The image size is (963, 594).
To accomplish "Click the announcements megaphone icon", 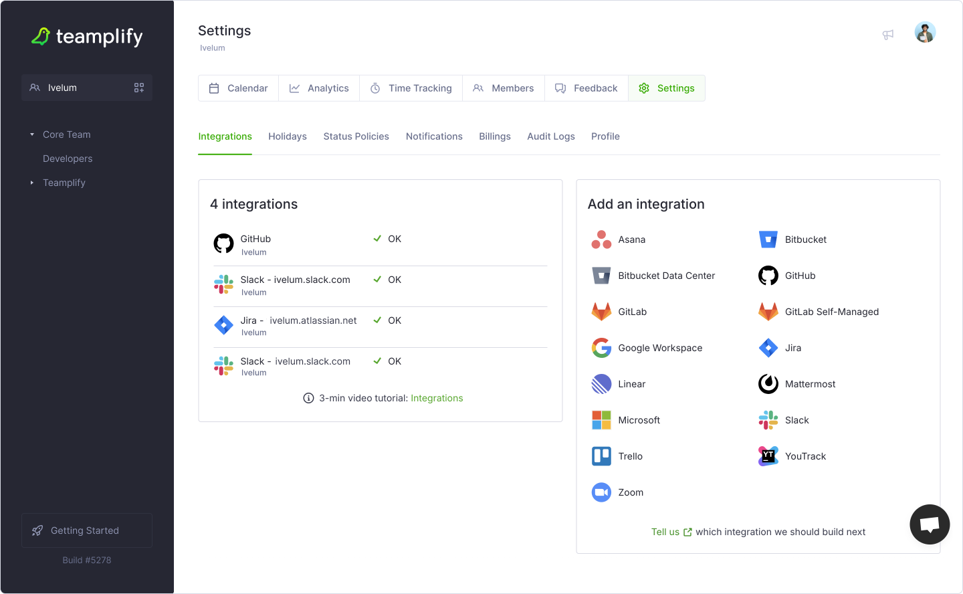I will point(888,34).
